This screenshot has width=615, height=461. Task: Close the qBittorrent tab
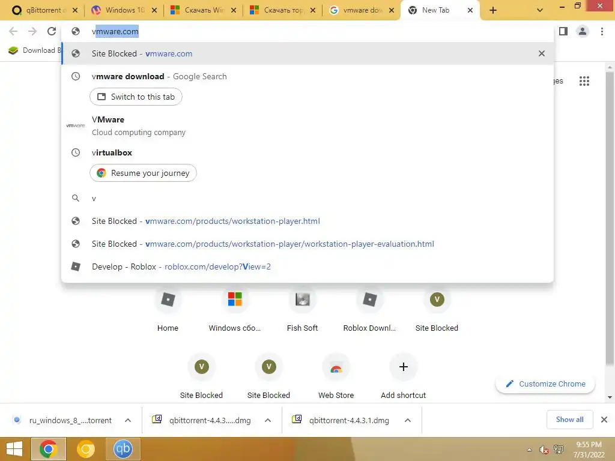[x=75, y=10]
